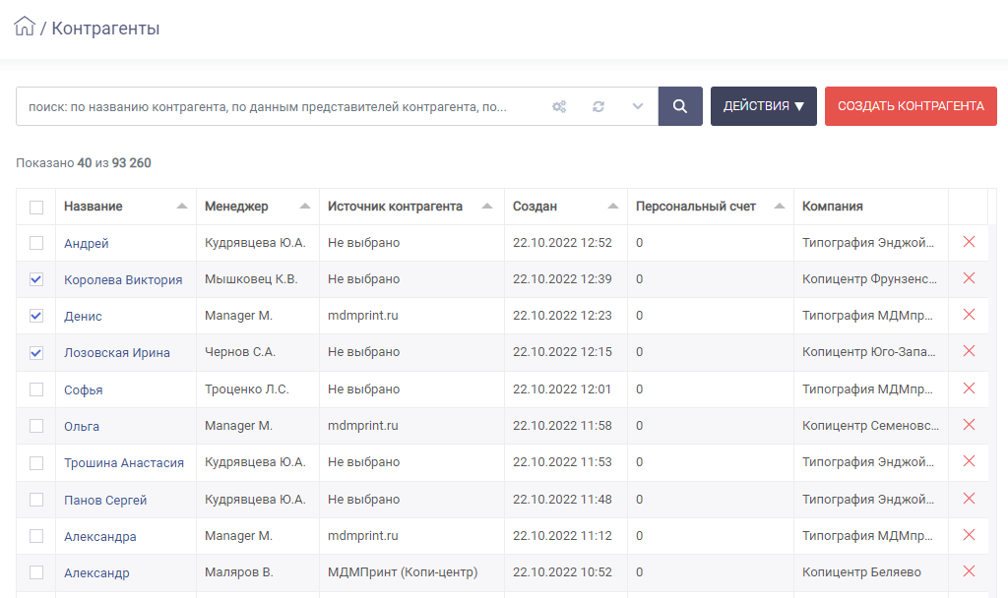Viewport: 1008px width, 598px height.
Task: Expand the search field chevron dropdown
Action: 638,106
